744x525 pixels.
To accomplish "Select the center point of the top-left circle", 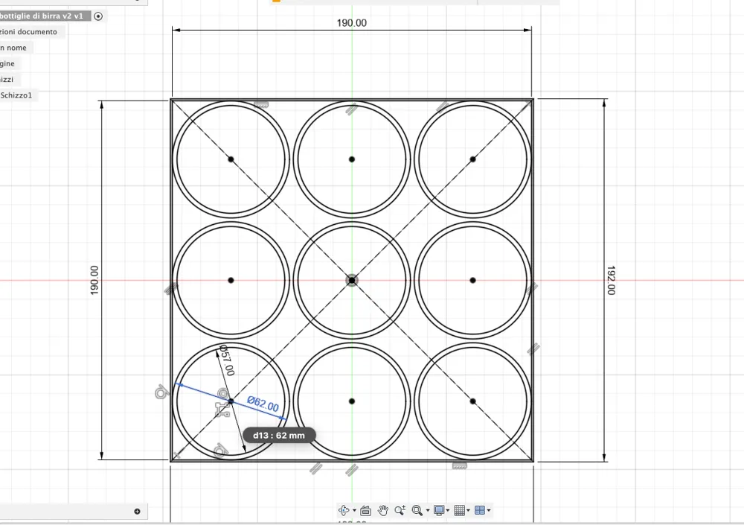I will 231,159.
